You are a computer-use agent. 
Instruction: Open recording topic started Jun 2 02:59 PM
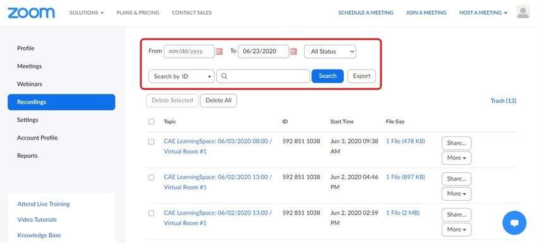click(218, 218)
